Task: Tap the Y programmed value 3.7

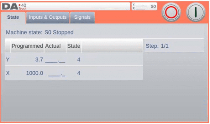Action: click(x=39, y=60)
